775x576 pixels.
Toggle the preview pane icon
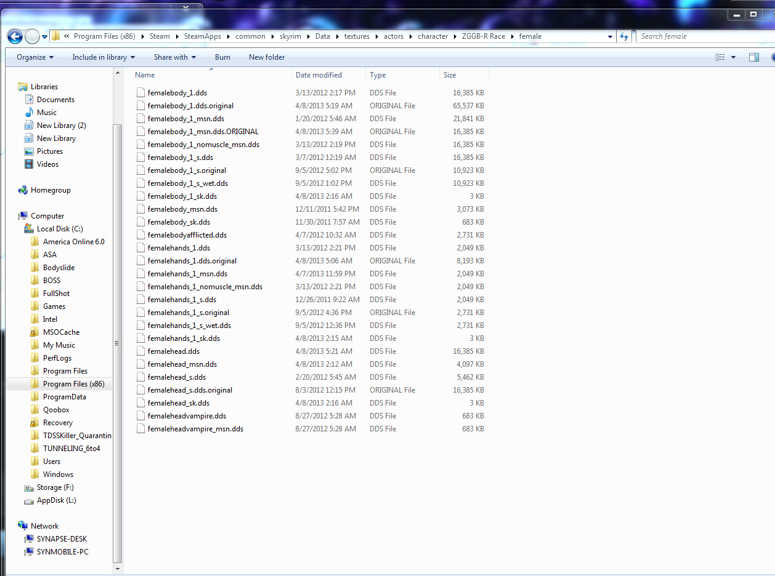[753, 57]
